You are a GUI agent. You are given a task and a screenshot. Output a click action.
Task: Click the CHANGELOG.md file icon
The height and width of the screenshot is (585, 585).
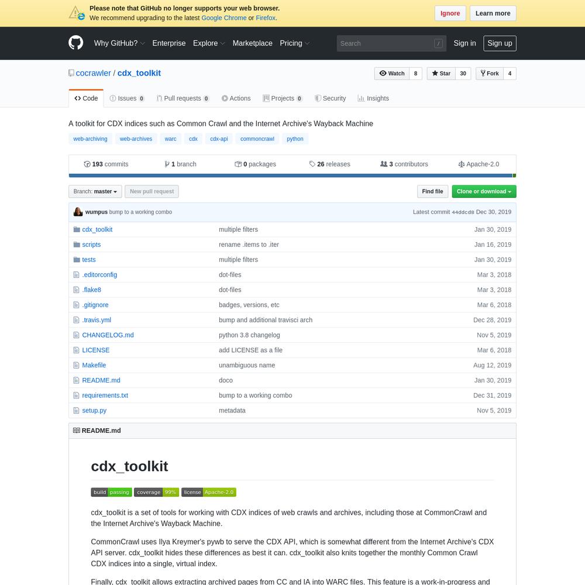click(x=76, y=335)
